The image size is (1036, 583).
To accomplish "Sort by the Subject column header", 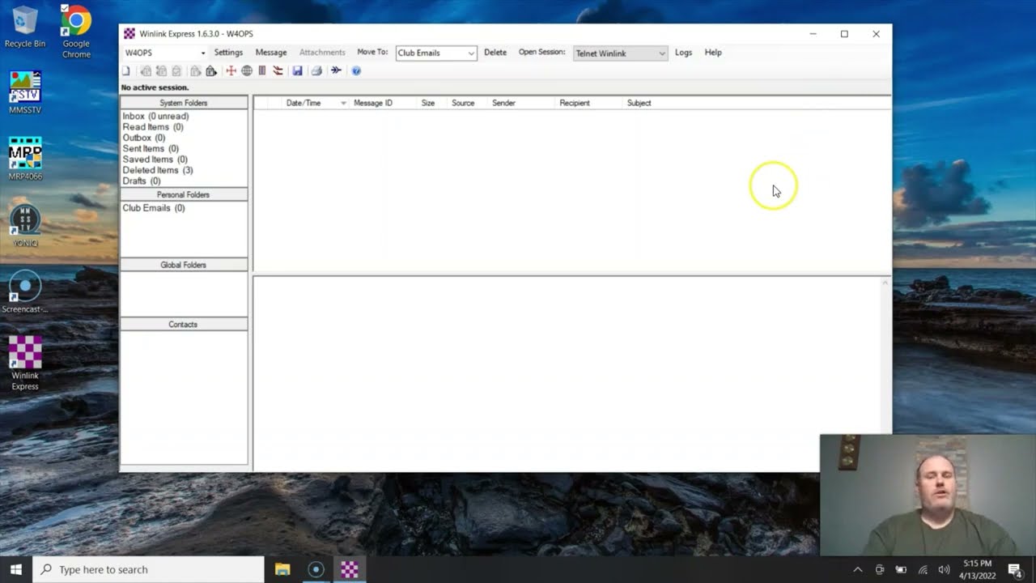I will click(639, 104).
